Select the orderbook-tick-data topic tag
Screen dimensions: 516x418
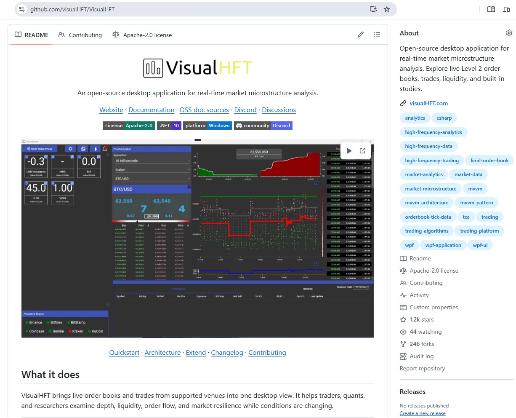(x=428, y=217)
